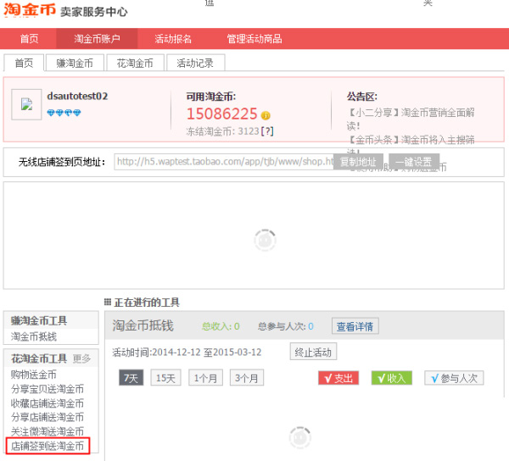Viewport: 509px width, 461px height.
Task: Toggle the green 收入 series checkbox
Action: tap(392, 378)
